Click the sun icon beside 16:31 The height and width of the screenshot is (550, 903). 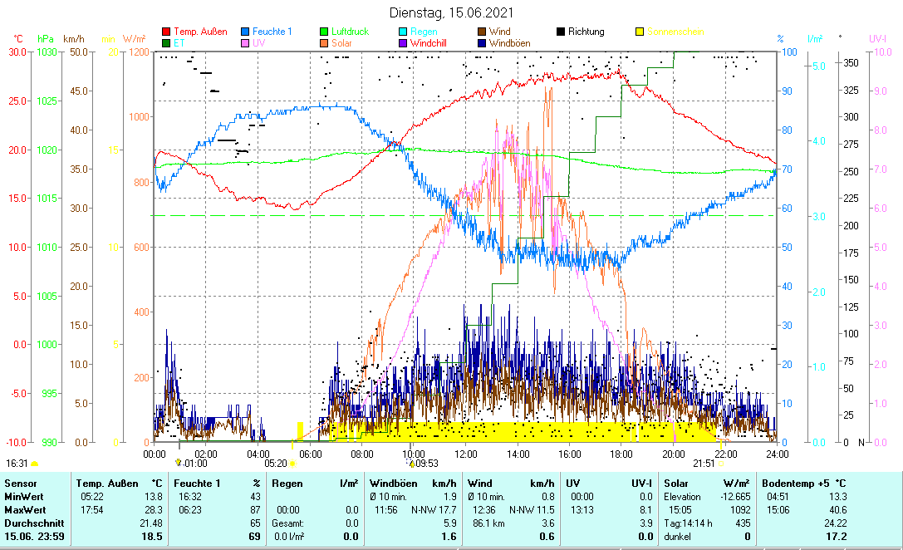click(x=35, y=464)
